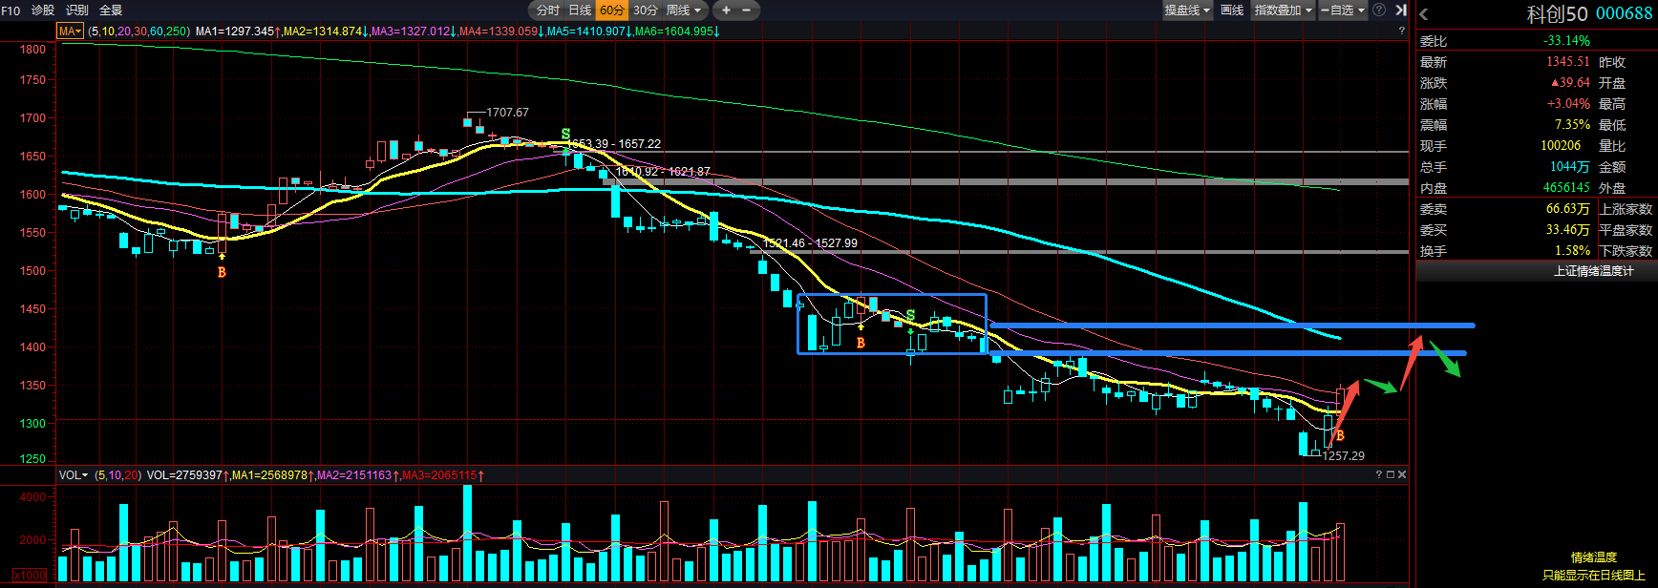Activate the 画线 drawing tool

click(x=1232, y=10)
